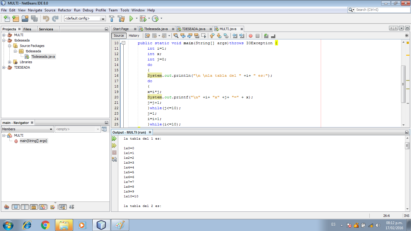Switch to History view of MULTI.java
Viewport: 411px width, 231px height.
pos(134,35)
